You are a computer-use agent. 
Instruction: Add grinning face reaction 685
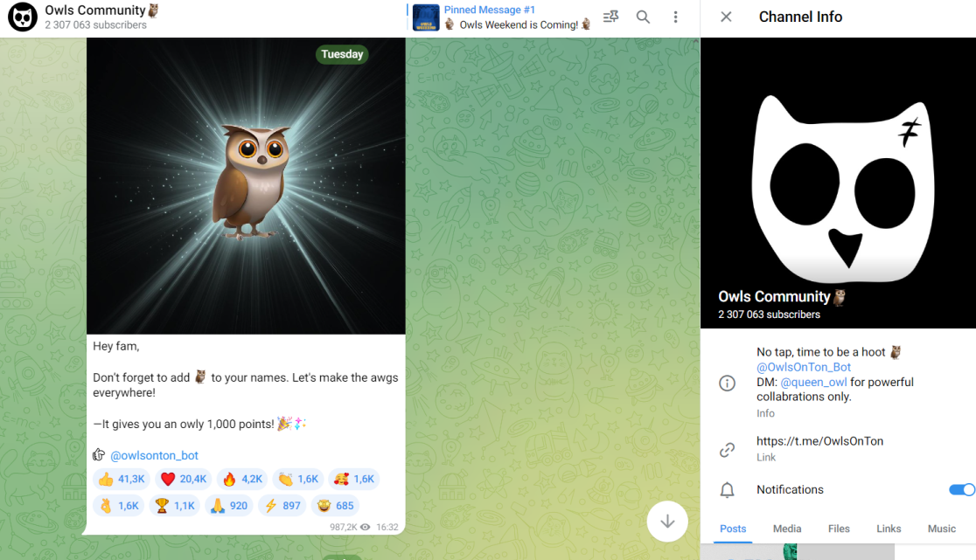pyautogui.click(x=336, y=505)
